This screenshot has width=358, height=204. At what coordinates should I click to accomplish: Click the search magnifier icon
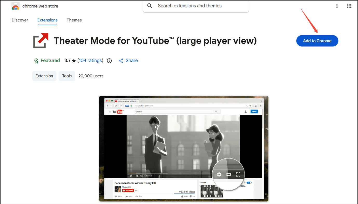click(150, 5)
